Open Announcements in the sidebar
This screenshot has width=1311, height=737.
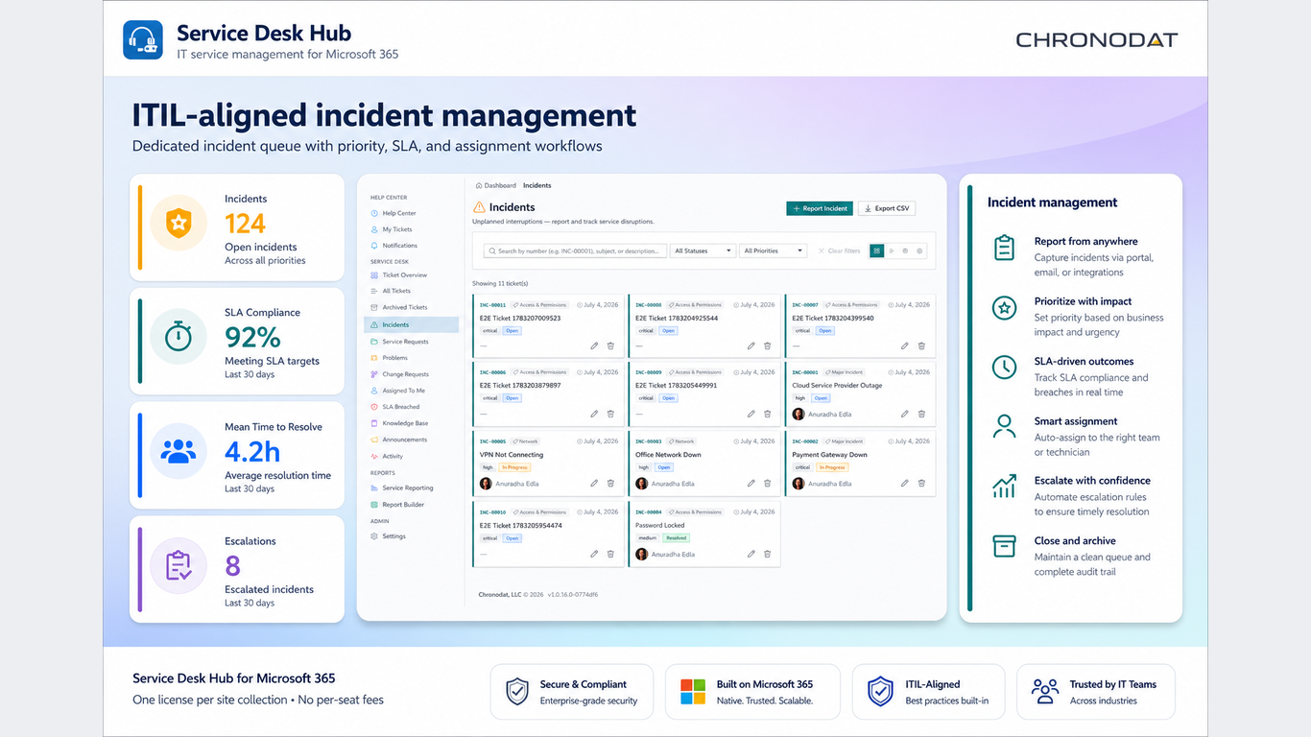tap(398, 440)
